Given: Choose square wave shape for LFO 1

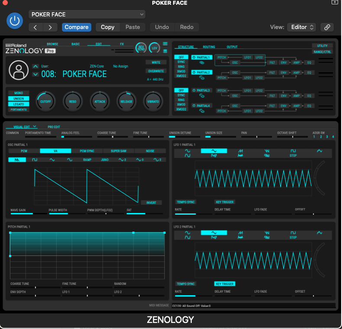Looking at the screenshot, I should point(293,151).
